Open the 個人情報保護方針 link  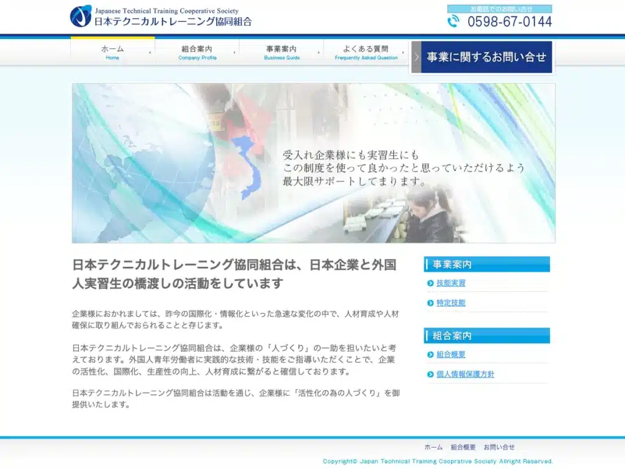pos(465,374)
